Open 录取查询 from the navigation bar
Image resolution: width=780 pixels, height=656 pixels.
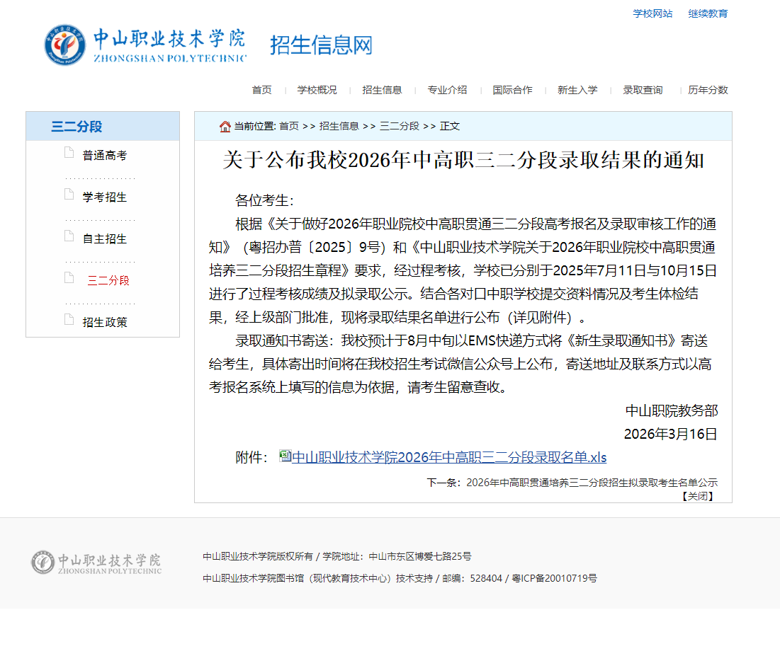click(x=641, y=90)
